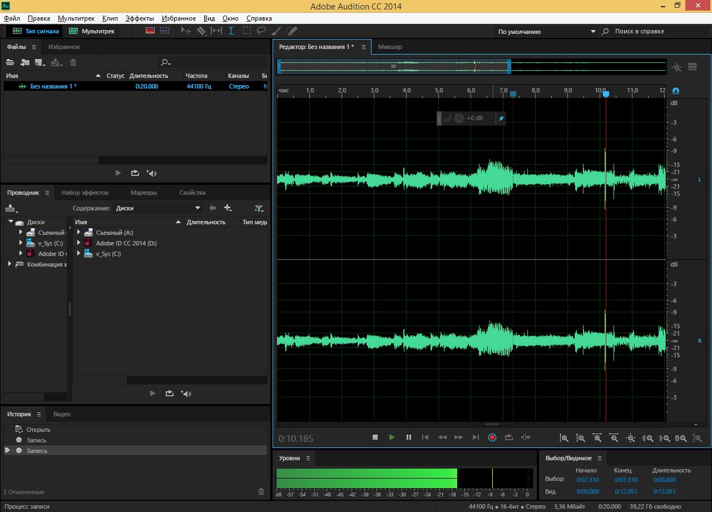
Task: Click the add shortcut plus icon
Action: 228,208
